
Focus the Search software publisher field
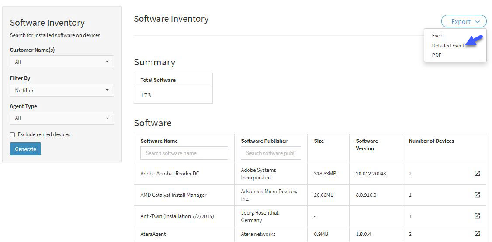coord(271,153)
